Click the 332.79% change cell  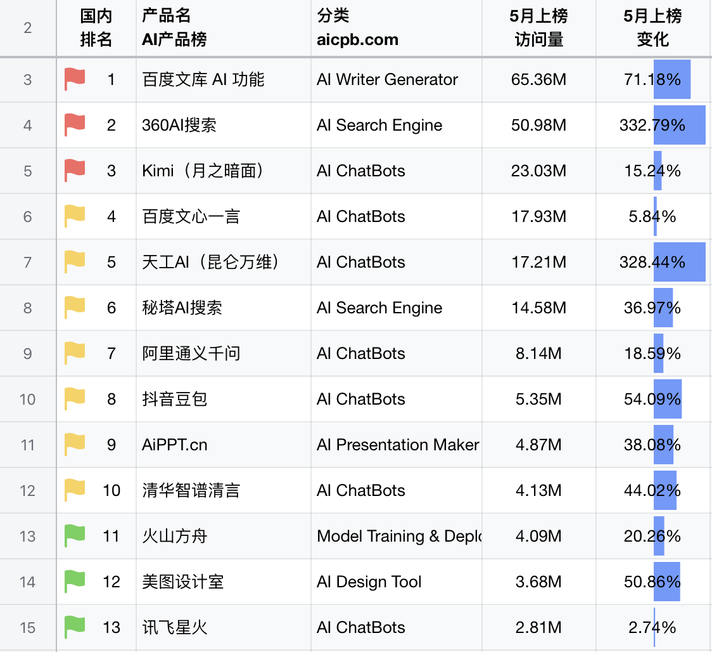(x=653, y=125)
